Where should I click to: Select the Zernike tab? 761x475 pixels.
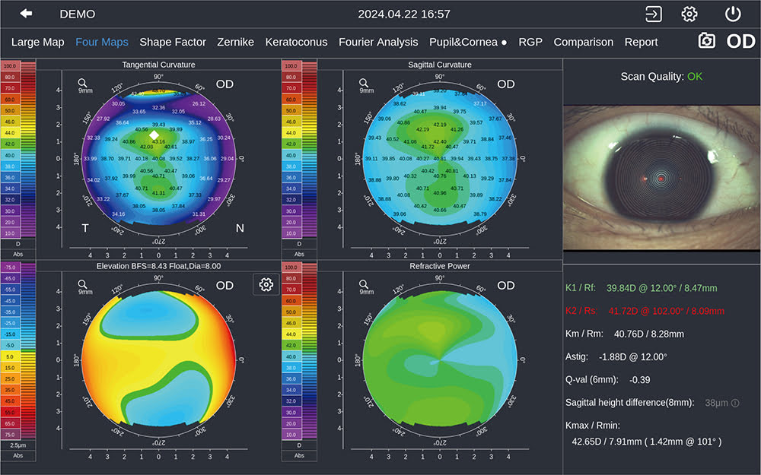click(x=236, y=42)
